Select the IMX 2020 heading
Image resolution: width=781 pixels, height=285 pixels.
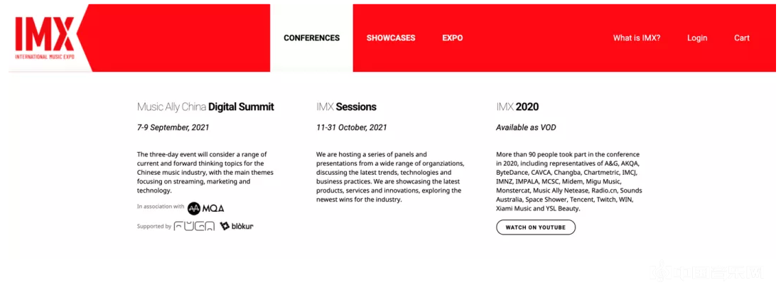click(x=517, y=107)
